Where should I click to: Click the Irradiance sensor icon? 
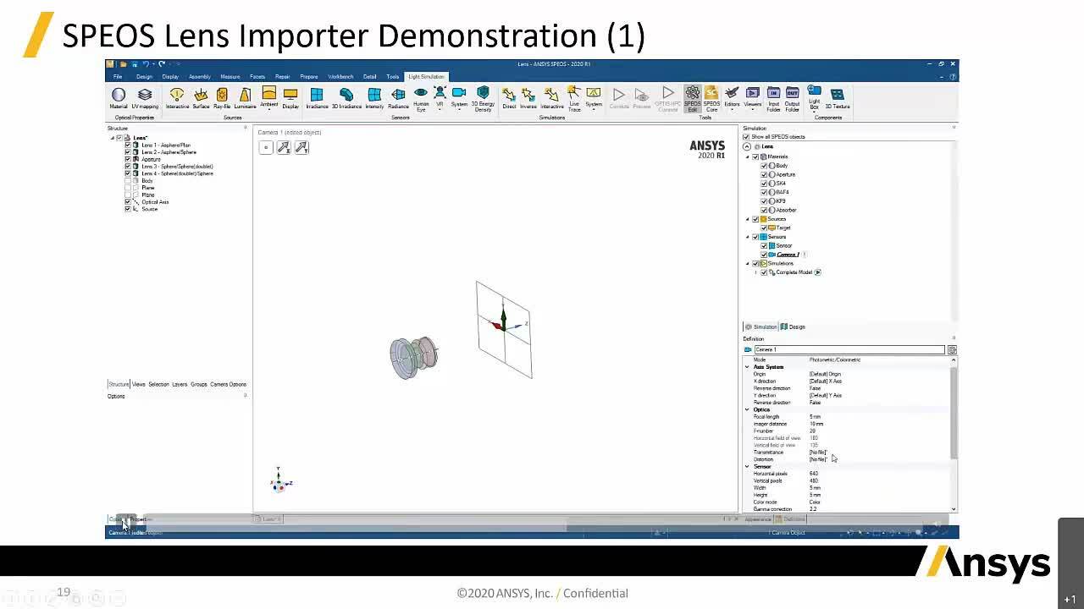coord(318,96)
